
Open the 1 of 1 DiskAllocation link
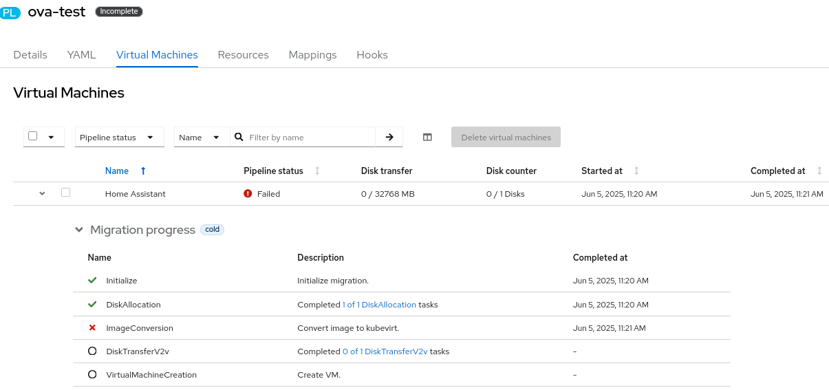pyautogui.click(x=379, y=305)
